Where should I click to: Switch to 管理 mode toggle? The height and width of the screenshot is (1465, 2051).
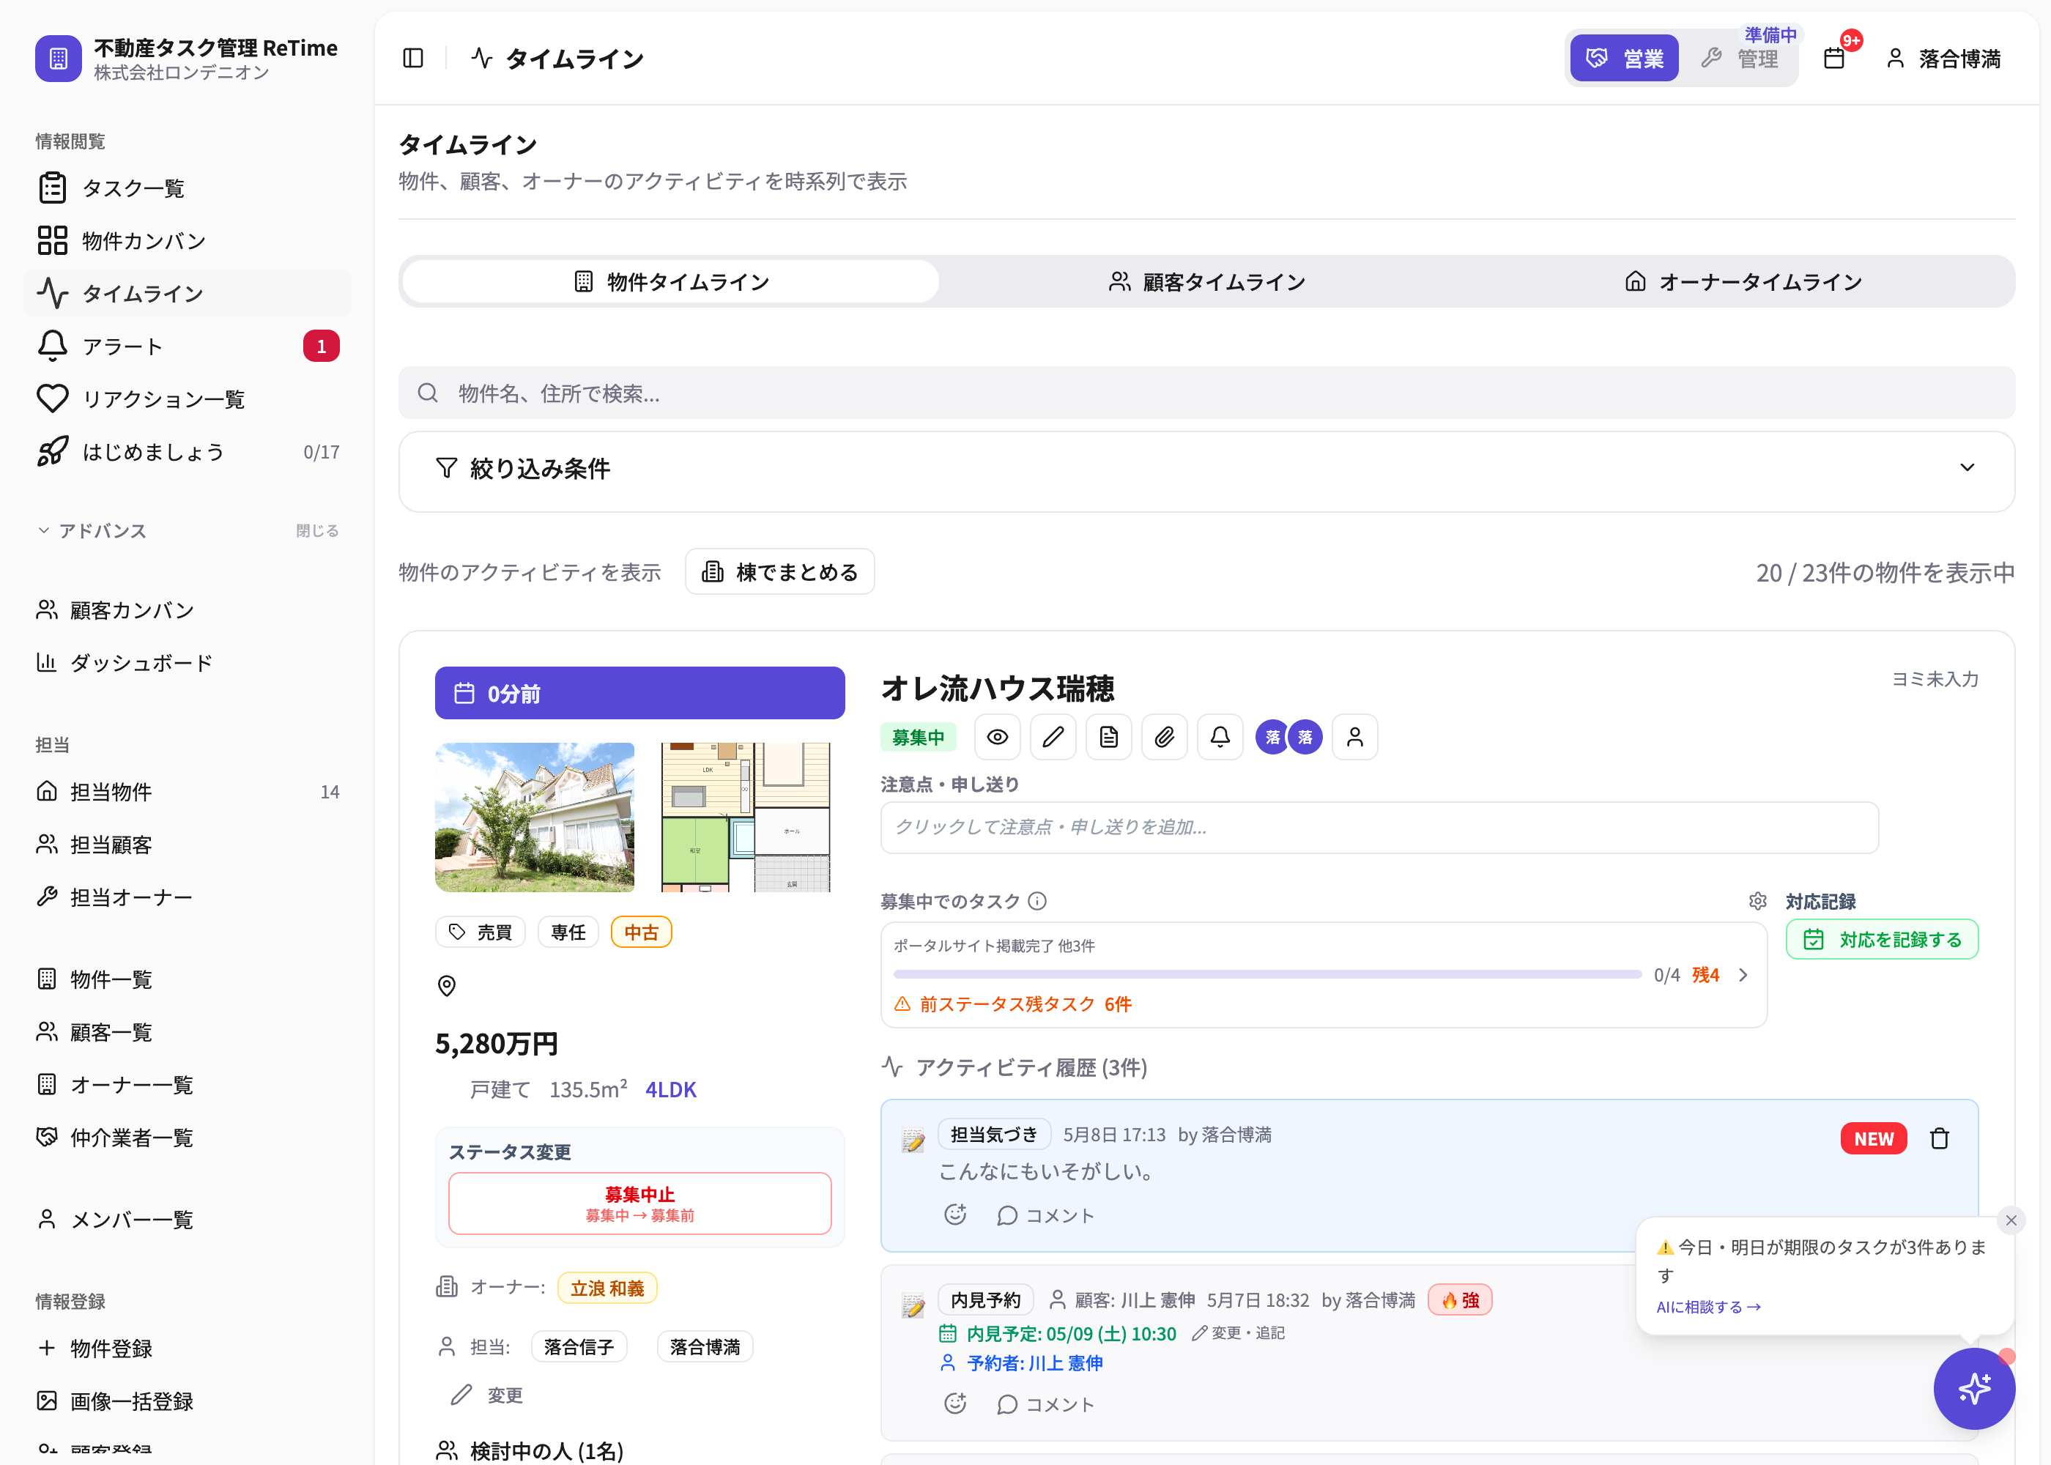coord(1740,59)
